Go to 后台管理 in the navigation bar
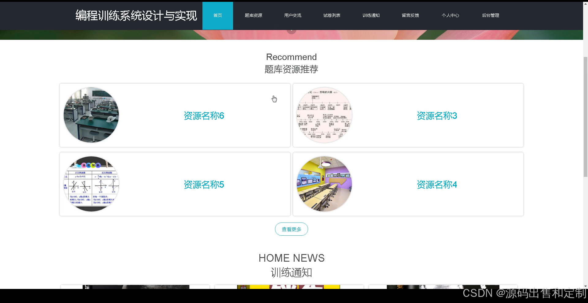 [490, 16]
